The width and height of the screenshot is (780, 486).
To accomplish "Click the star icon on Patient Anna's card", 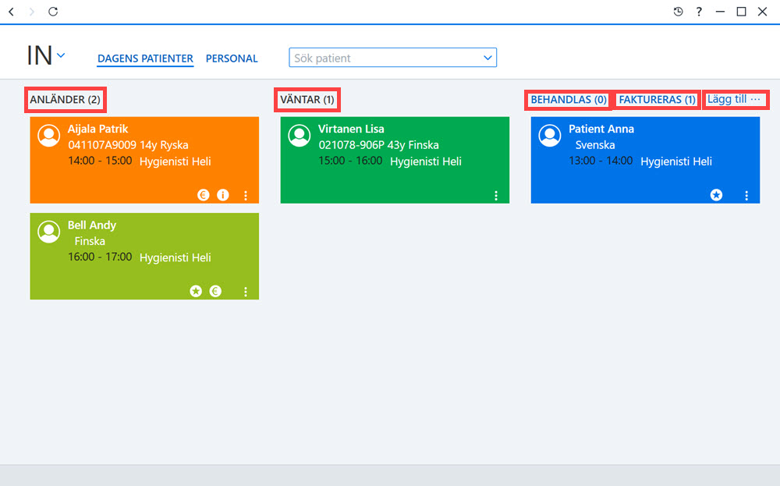I will click(x=716, y=195).
